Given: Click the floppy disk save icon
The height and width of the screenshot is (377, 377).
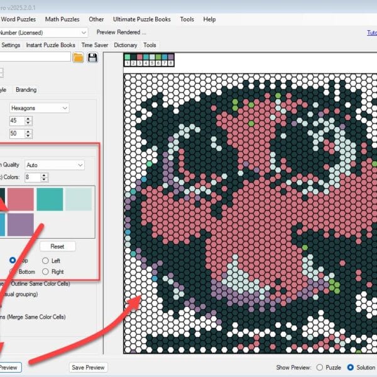Looking at the screenshot, I should [x=93, y=58].
